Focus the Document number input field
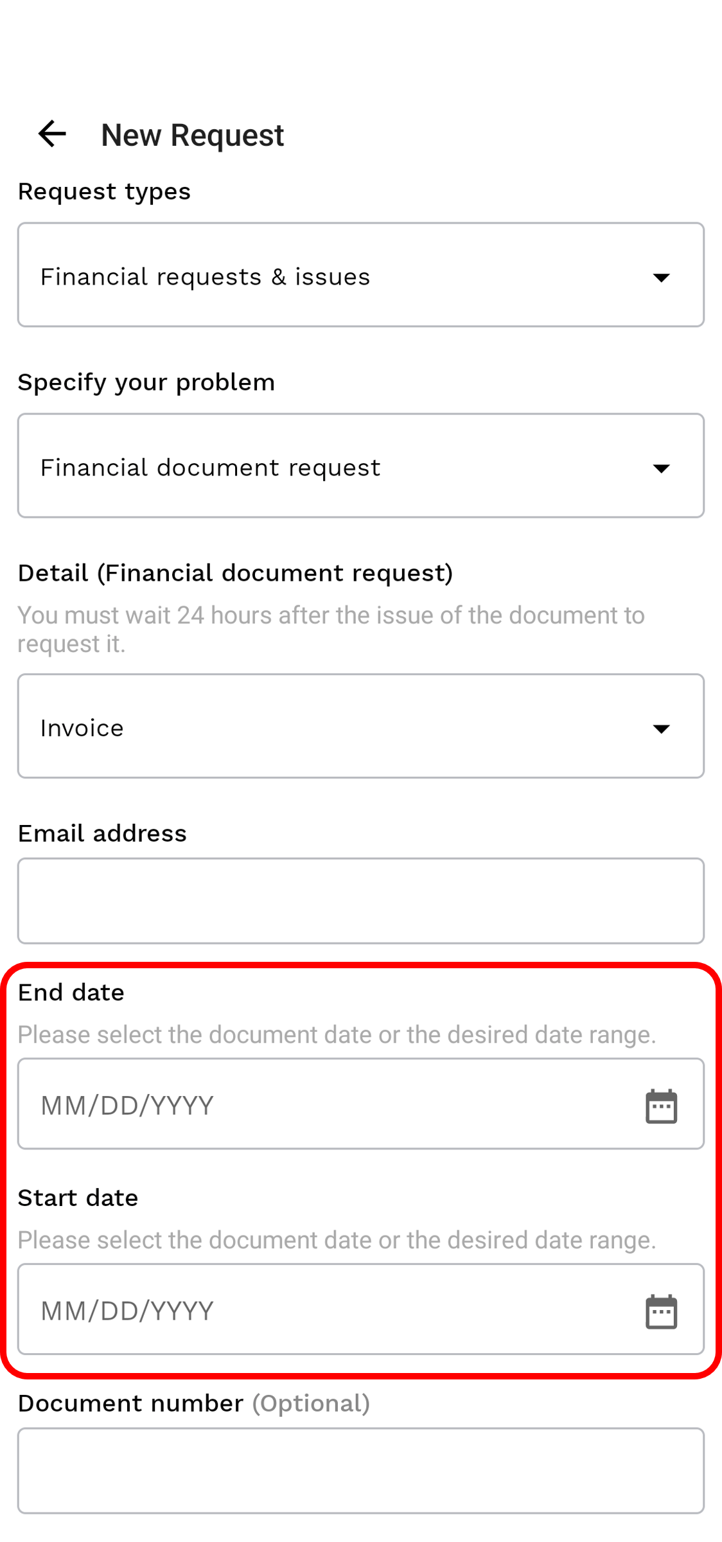 361,1471
